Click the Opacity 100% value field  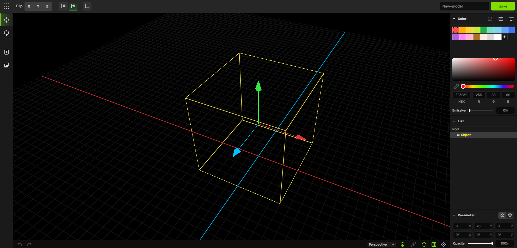[x=505, y=243]
